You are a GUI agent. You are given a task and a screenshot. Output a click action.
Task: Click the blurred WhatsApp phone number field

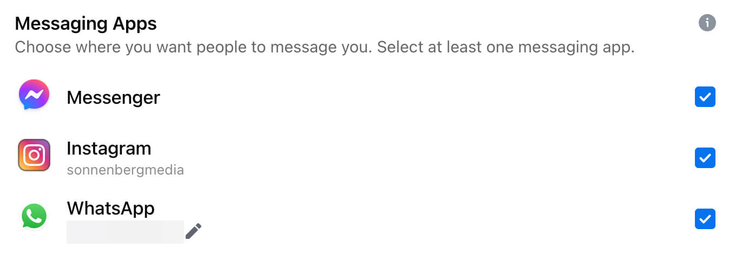coord(125,232)
